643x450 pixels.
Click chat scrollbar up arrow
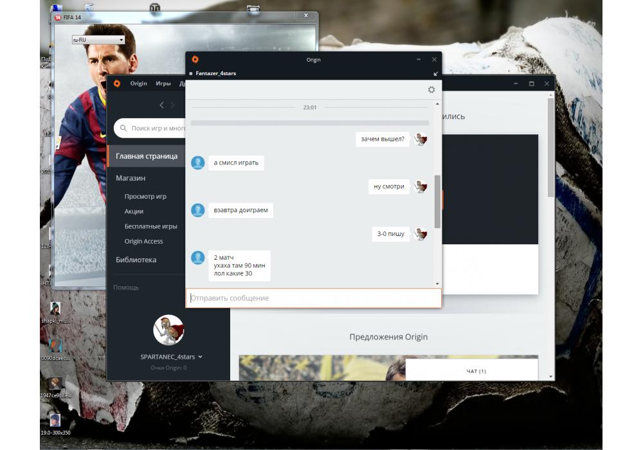coord(437,104)
